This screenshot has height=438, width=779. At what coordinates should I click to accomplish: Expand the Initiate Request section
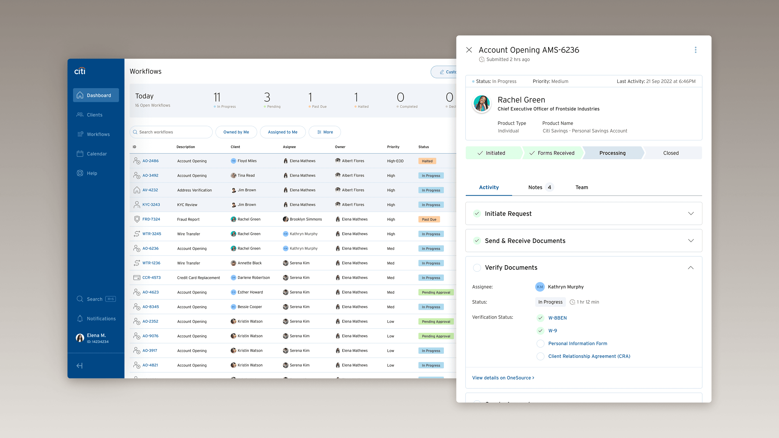click(691, 214)
